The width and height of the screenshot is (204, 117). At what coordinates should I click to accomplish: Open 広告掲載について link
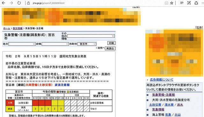[162, 80]
